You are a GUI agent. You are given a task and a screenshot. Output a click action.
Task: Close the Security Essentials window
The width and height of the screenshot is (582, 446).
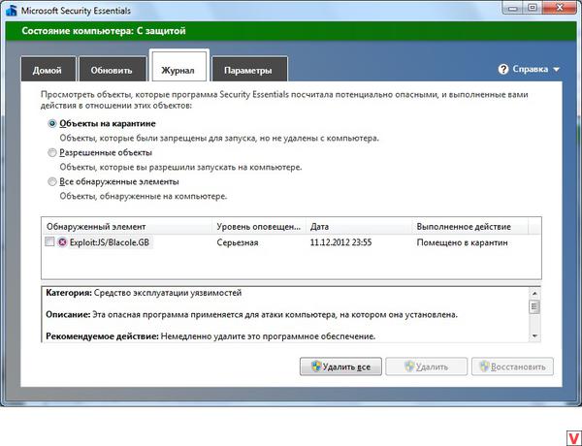click(562, 8)
